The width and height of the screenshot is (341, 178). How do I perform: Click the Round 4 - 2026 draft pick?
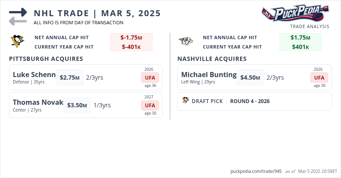pos(250,101)
